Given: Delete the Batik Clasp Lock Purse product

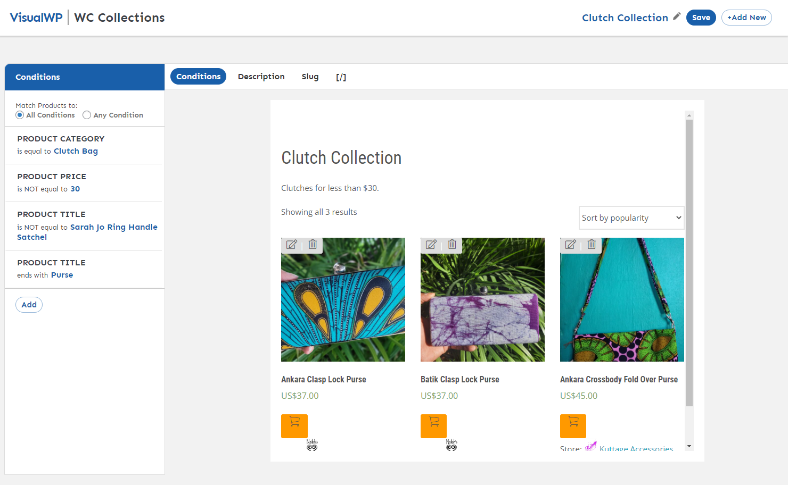Looking at the screenshot, I should (452, 245).
